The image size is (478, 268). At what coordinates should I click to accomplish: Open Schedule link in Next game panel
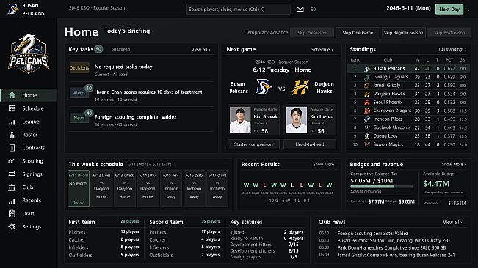322,50
